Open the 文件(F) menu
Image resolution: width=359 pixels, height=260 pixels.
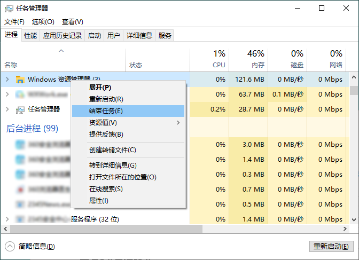[14, 22]
